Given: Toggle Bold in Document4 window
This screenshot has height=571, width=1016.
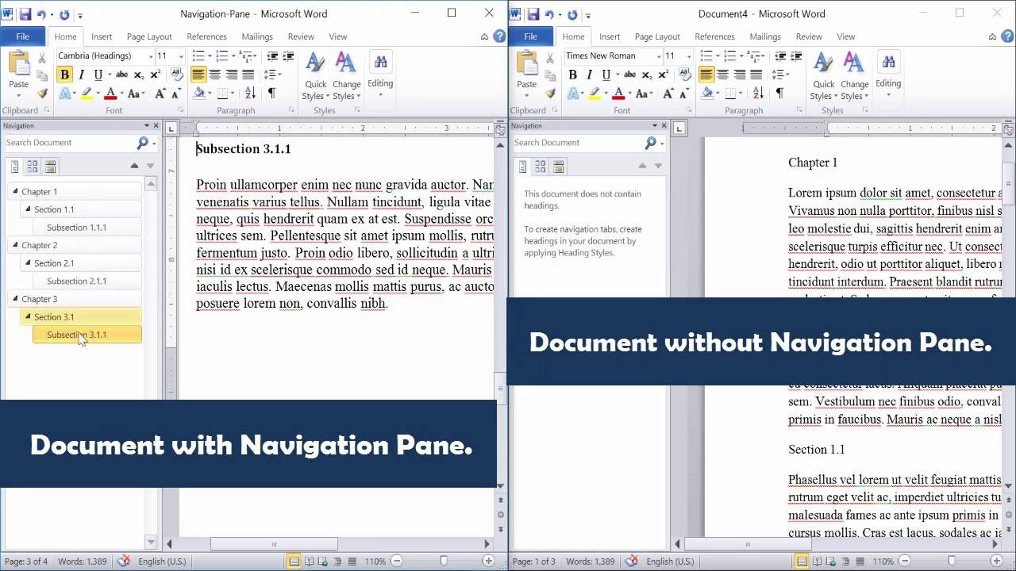Looking at the screenshot, I should 573,75.
